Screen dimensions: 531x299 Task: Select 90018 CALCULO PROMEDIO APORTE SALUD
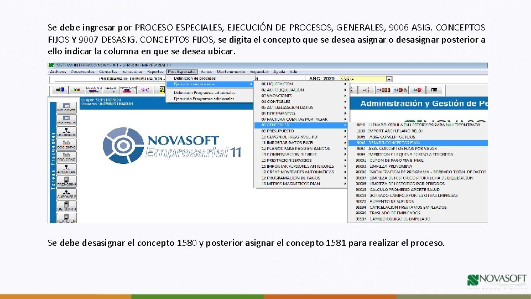tap(418, 189)
